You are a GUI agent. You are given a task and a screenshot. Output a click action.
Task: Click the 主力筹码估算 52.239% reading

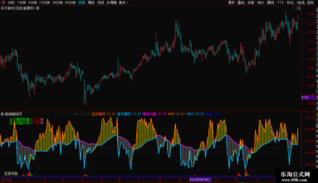[x=26, y=119]
